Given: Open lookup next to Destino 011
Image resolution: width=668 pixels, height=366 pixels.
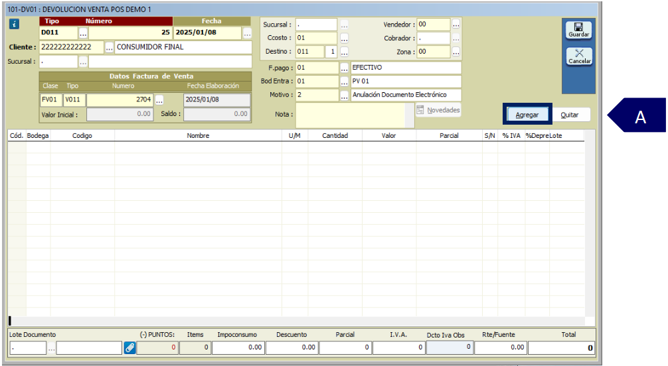Looking at the screenshot, I should tap(344, 52).
